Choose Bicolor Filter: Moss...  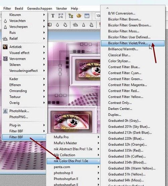pyautogui.click(x=133, y=31)
